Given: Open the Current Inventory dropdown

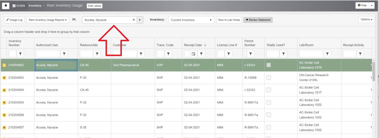Looking at the screenshot, I should [191, 20].
